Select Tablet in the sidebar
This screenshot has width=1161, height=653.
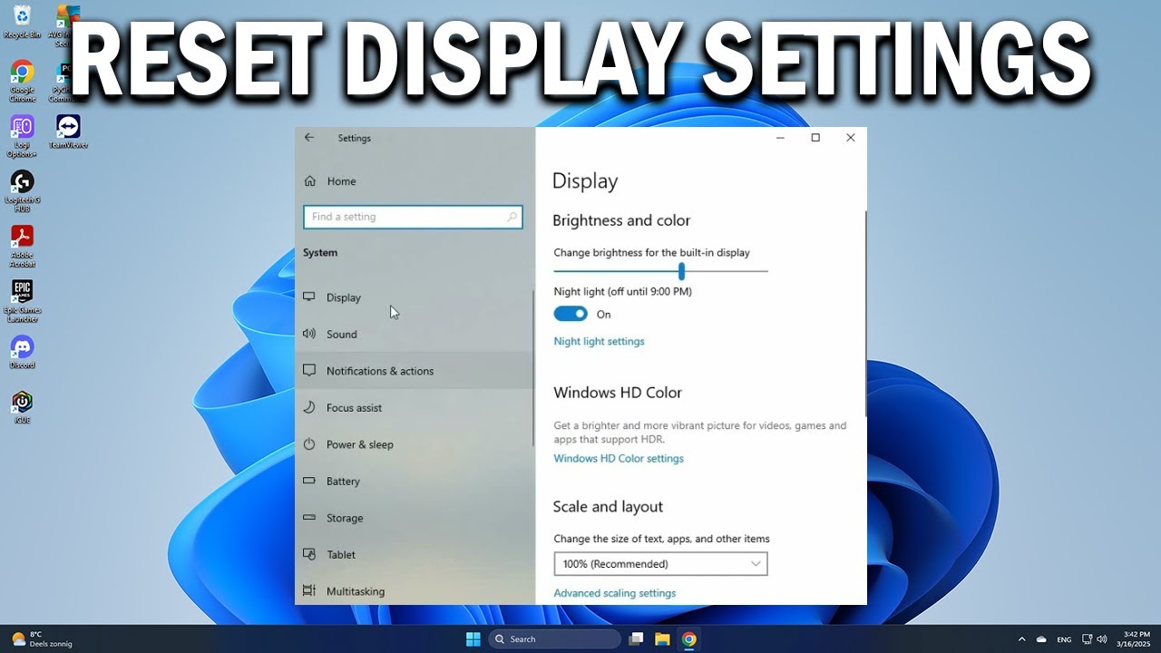[x=413, y=554]
